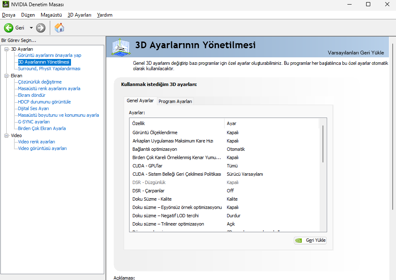The height and width of the screenshot is (280, 396).
Task: Open Video görüntüsü ayarları page
Action: click(42, 148)
